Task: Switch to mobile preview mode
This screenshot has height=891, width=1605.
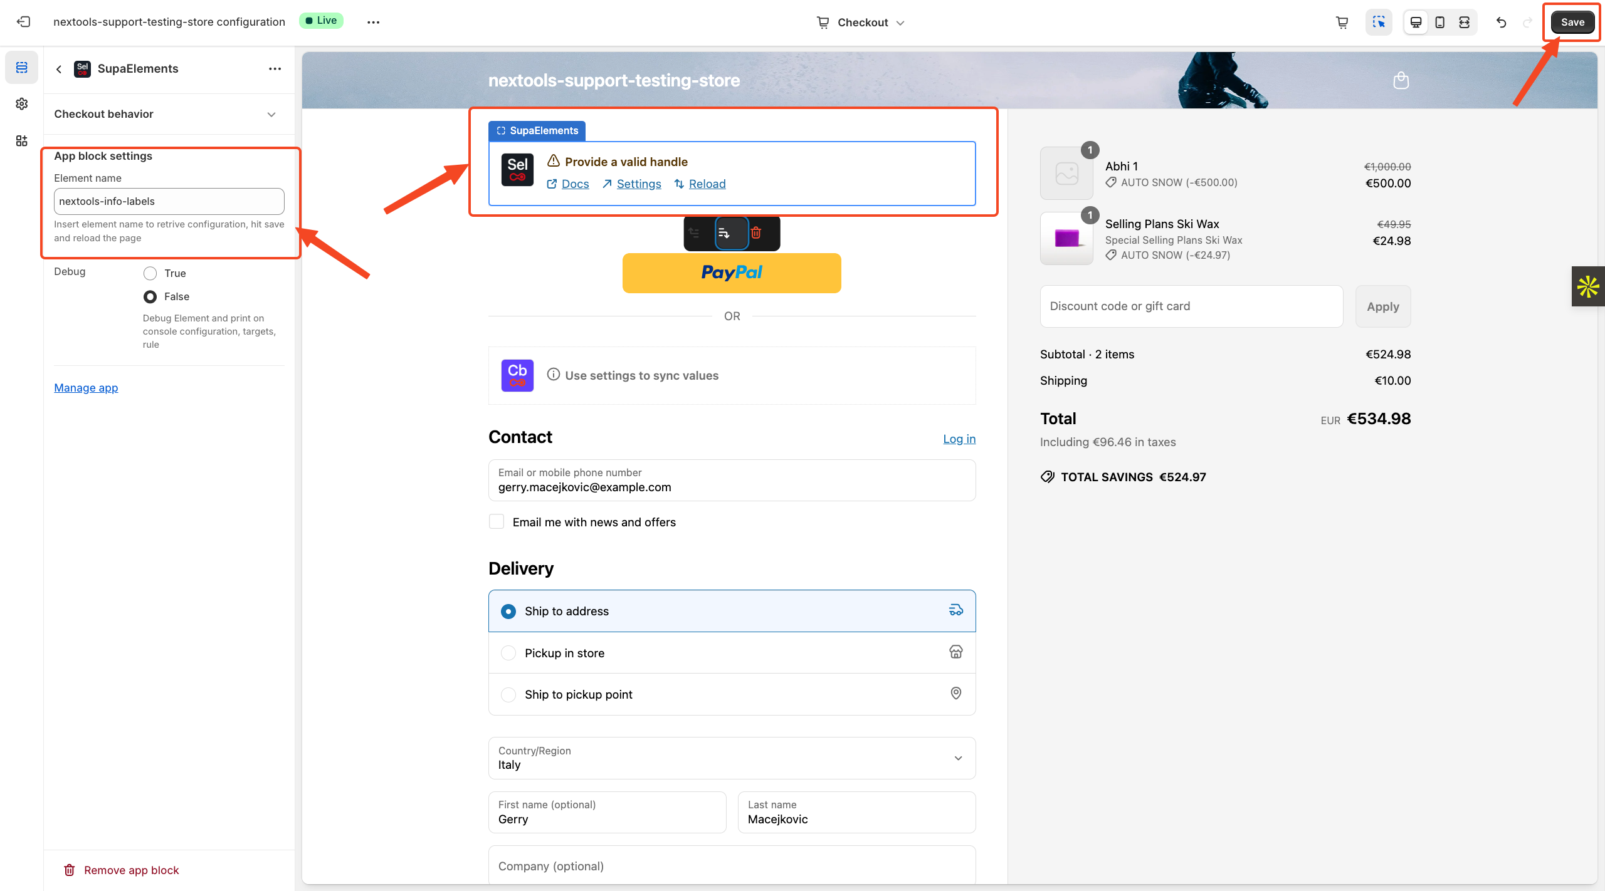Action: point(1440,23)
